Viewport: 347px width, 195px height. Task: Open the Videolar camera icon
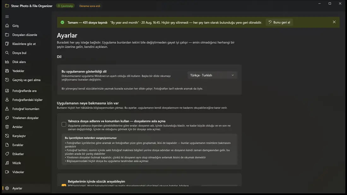(7, 172)
